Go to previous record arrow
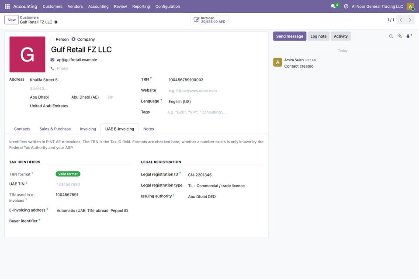 [401, 20]
